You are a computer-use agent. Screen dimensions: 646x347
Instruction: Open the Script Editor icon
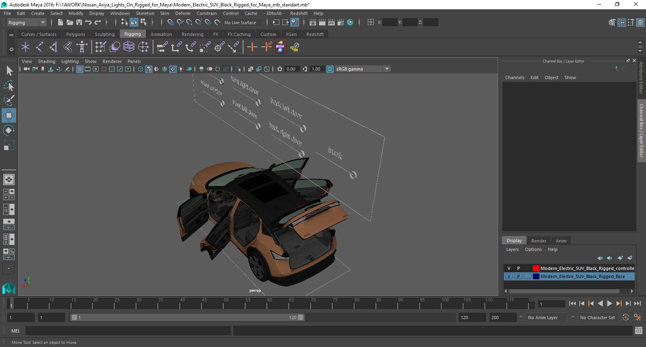click(638, 331)
